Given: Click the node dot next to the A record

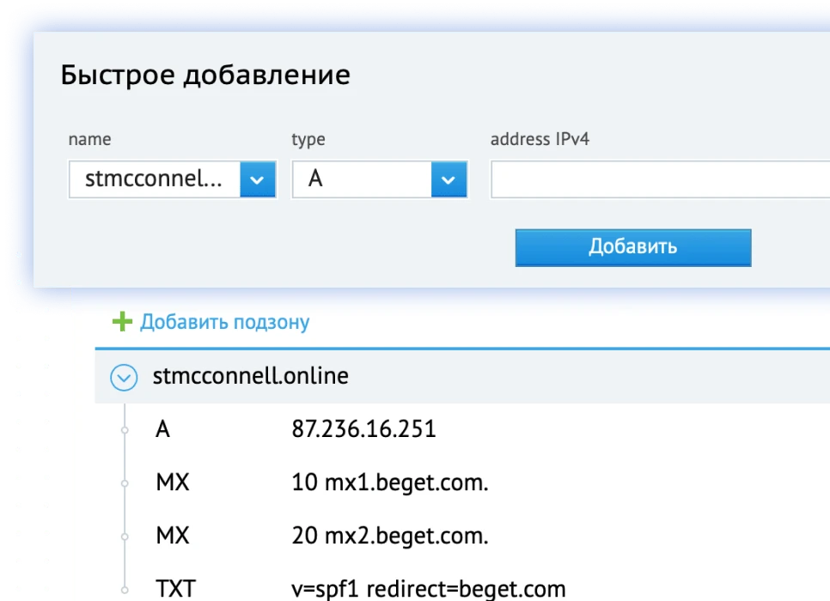Looking at the screenshot, I should 125,429.
